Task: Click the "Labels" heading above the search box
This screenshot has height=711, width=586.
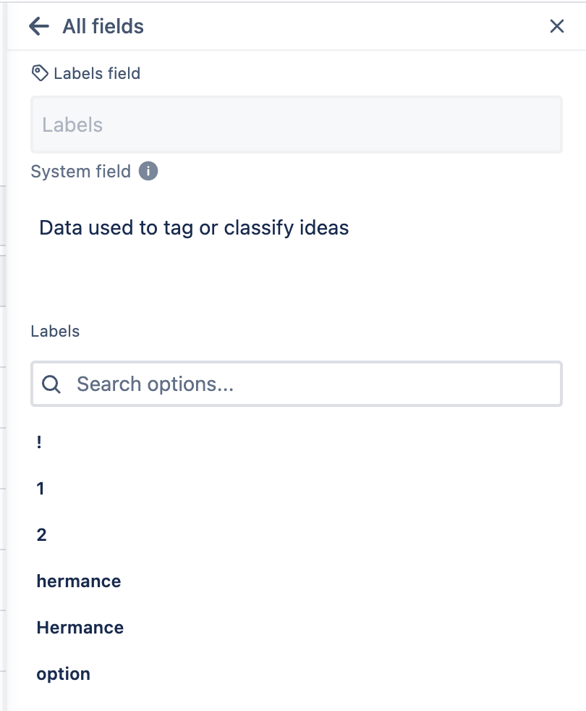Action: coord(55,332)
